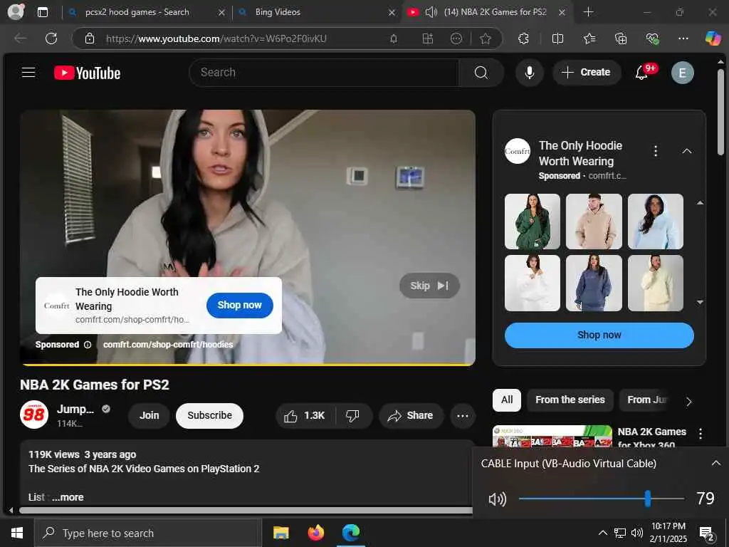This screenshot has height=547, width=729.
Task: Click the Windows taskbar search box
Action: coord(148,533)
